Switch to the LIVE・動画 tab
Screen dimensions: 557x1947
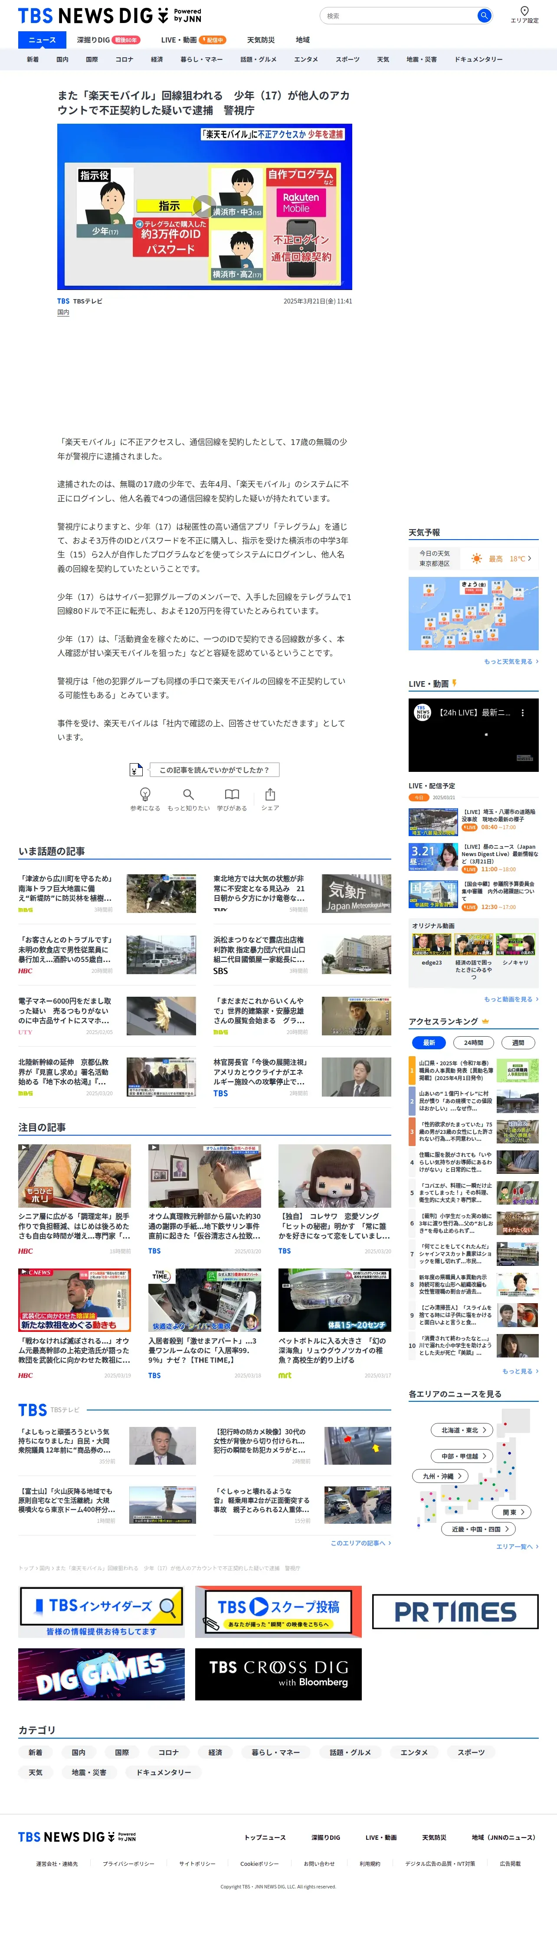click(x=193, y=40)
